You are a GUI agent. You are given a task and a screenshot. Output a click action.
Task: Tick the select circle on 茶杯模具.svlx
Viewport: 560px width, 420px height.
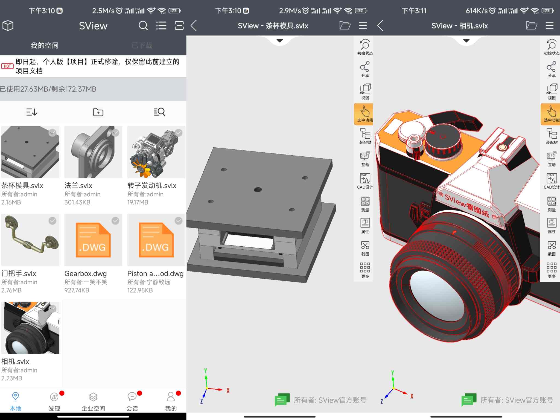[52, 133]
